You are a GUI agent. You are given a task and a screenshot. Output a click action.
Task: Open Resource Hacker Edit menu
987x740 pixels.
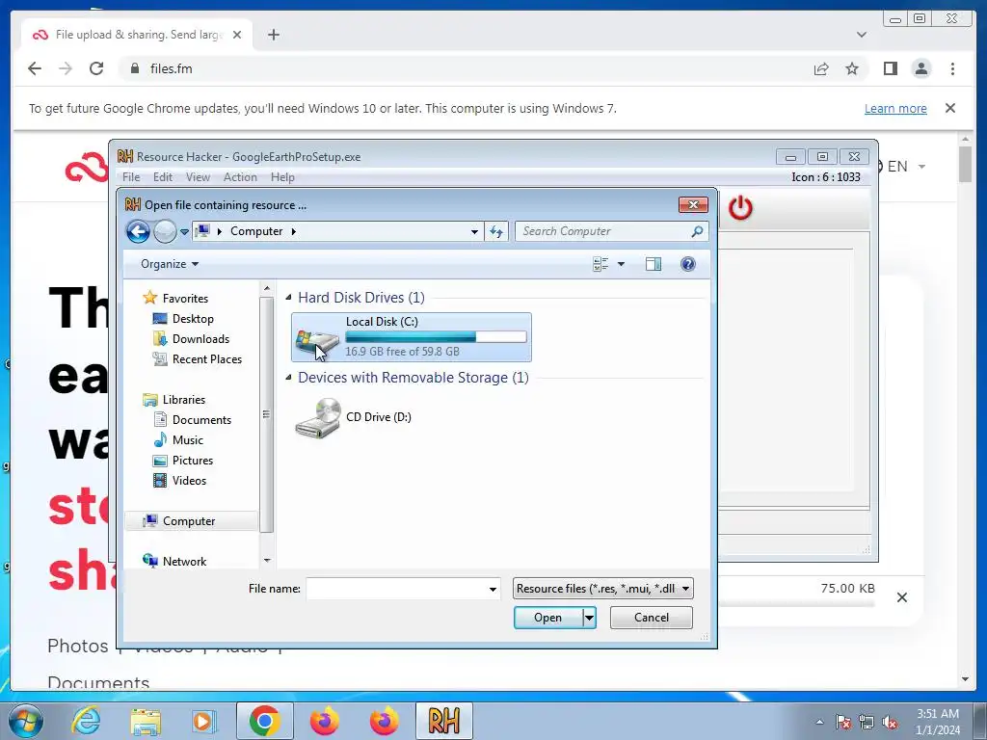pos(162,177)
